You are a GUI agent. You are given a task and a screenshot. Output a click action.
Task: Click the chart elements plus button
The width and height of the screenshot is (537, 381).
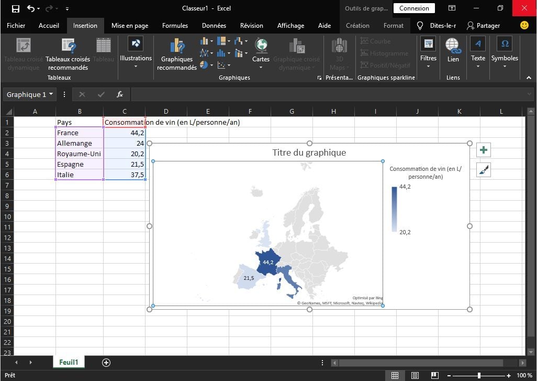[x=484, y=150]
